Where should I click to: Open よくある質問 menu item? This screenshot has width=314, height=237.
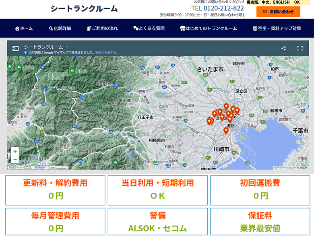(149, 29)
